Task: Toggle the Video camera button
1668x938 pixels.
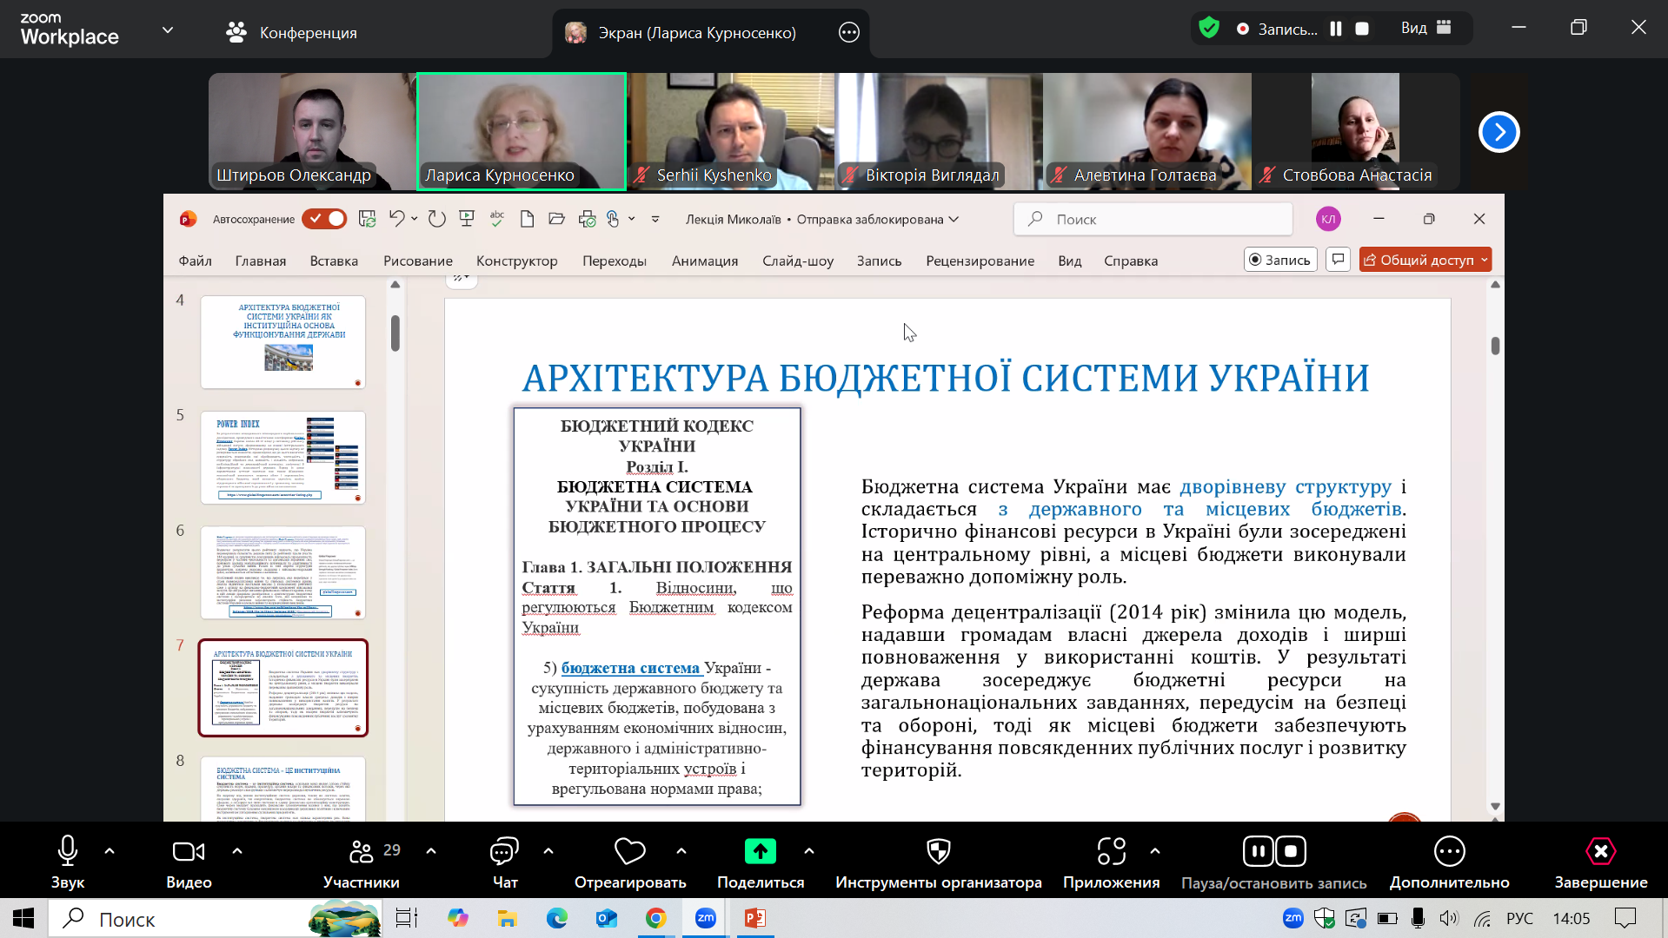Action: pyautogui.click(x=189, y=852)
